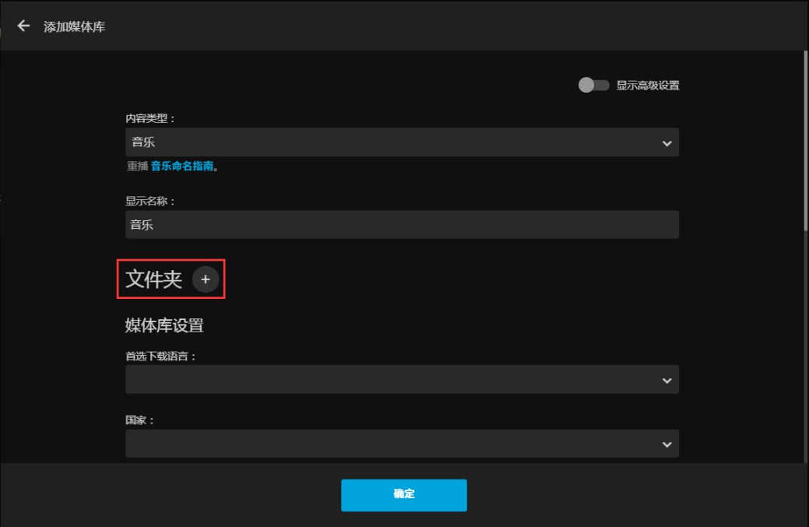Open the 首选下载语言 dropdown
Screen dimensions: 809x527
402,380
